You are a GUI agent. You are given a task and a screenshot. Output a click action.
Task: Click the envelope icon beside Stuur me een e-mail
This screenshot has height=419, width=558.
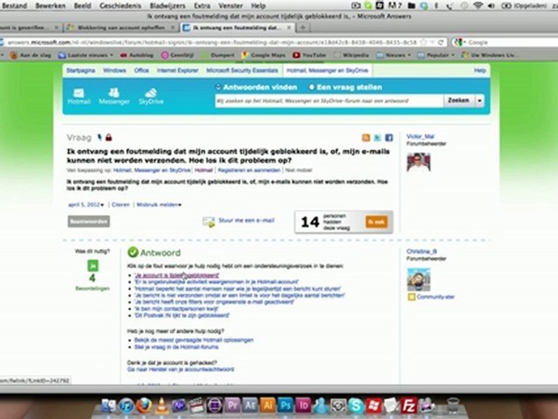click(209, 222)
